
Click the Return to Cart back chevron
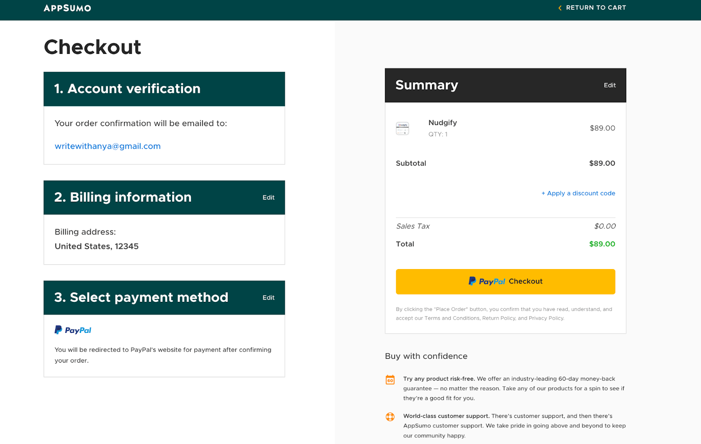(560, 8)
